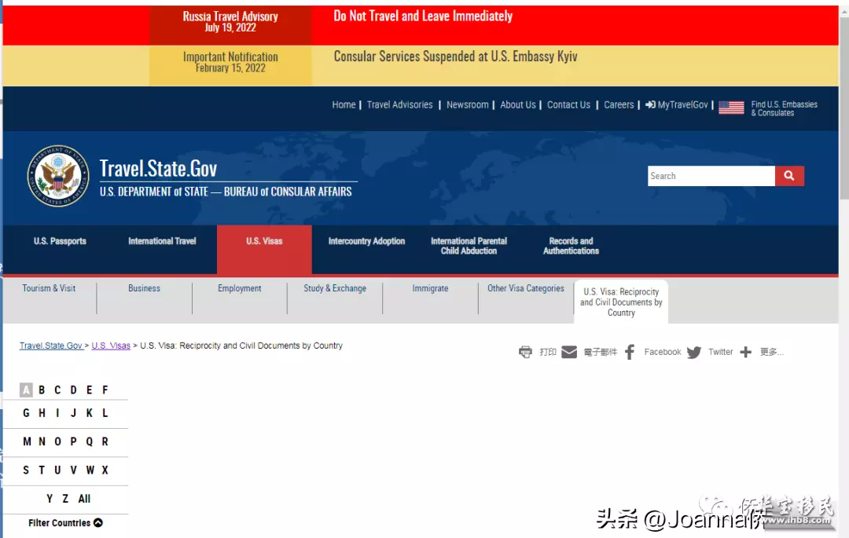Open Other Visa Categories tab

coord(526,288)
